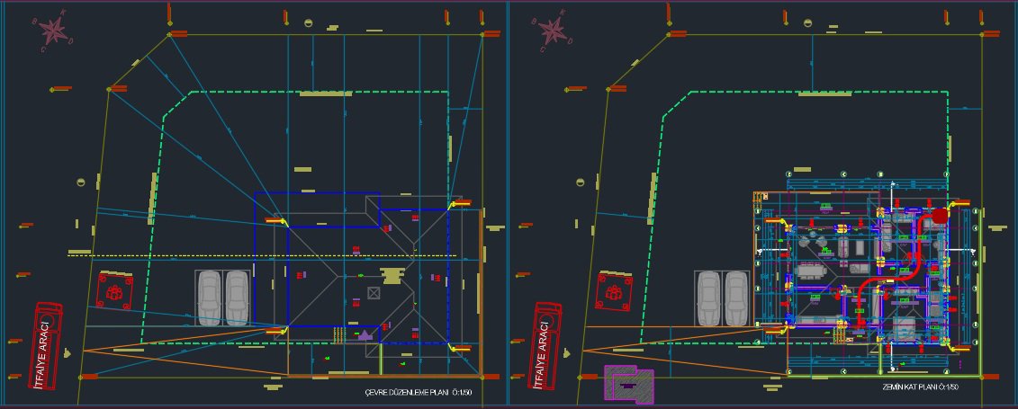Select the right parked car in Zemin Kat plan
The width and height of the screenshot is (1018, 409).
click(x=736, y=298)
